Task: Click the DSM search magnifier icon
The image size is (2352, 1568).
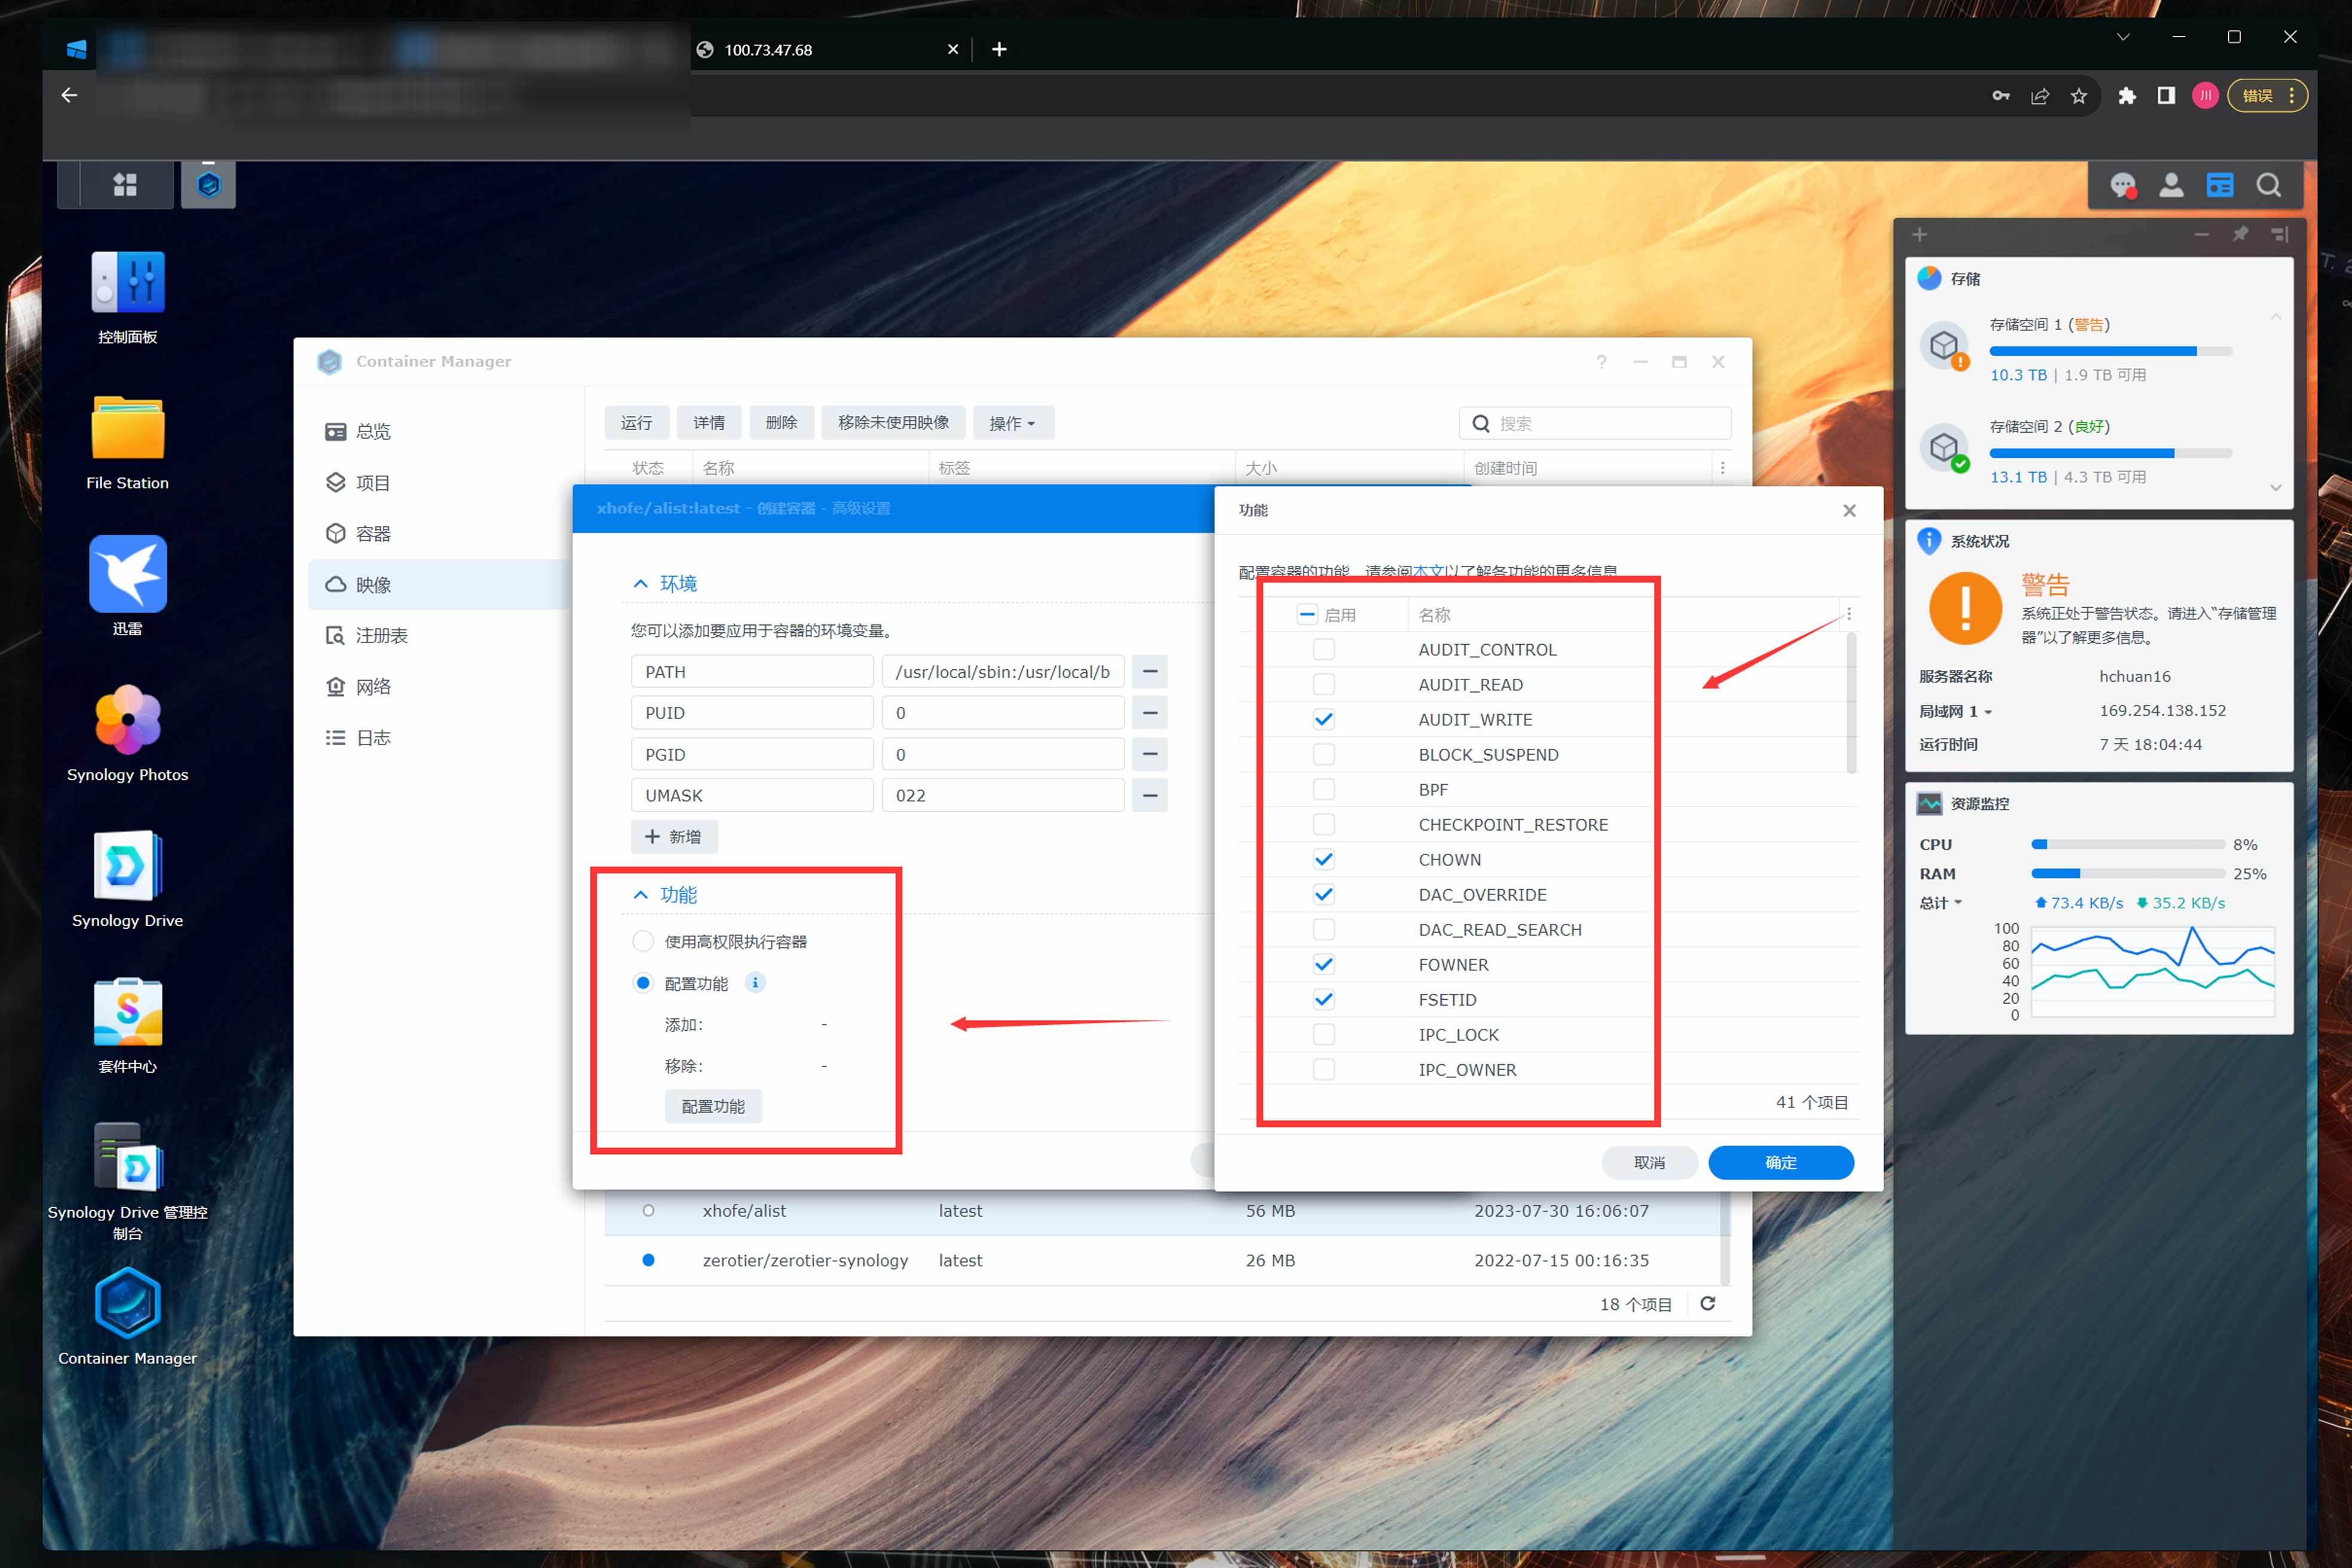Action: (2268, 186)
